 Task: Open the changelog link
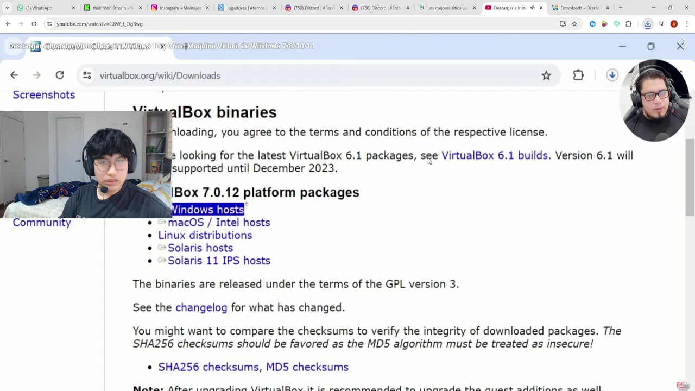point(201,308)
